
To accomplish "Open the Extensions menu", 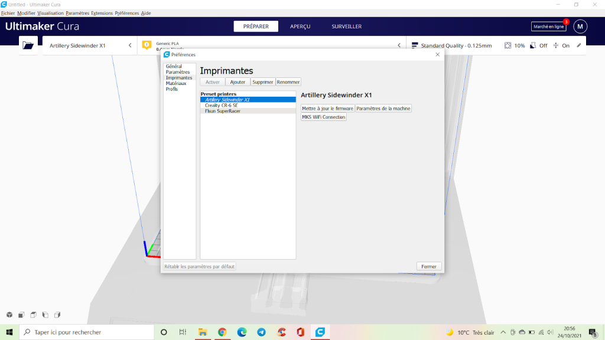I will [x=102, y=13].
